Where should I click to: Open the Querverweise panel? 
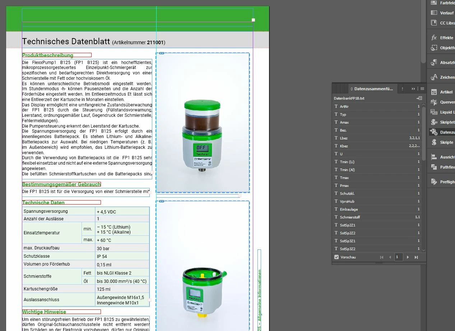(442, 102)
